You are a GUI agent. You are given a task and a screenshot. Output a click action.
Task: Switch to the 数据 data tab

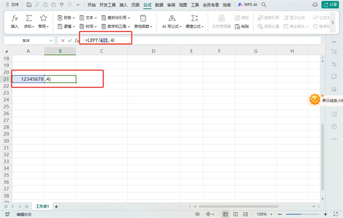pyautogui.click(x=159, y=5)
